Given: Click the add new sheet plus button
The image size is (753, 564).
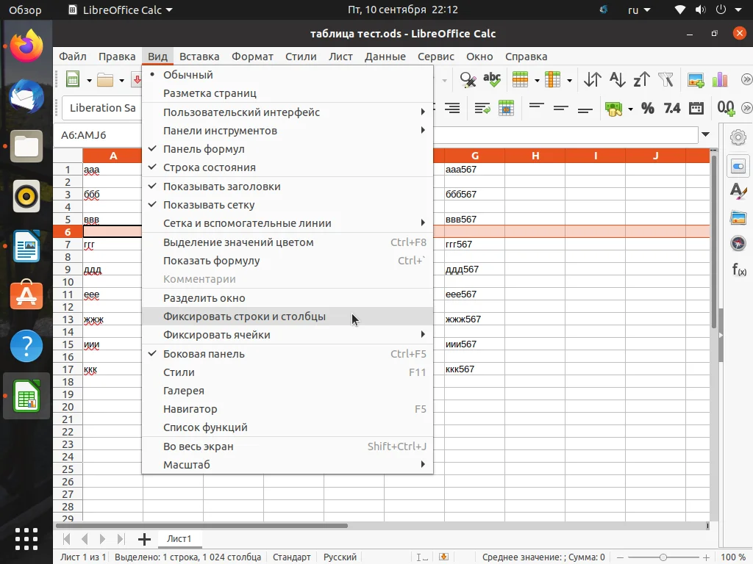Looking at the screenshot, I should (x=144, y=539).
